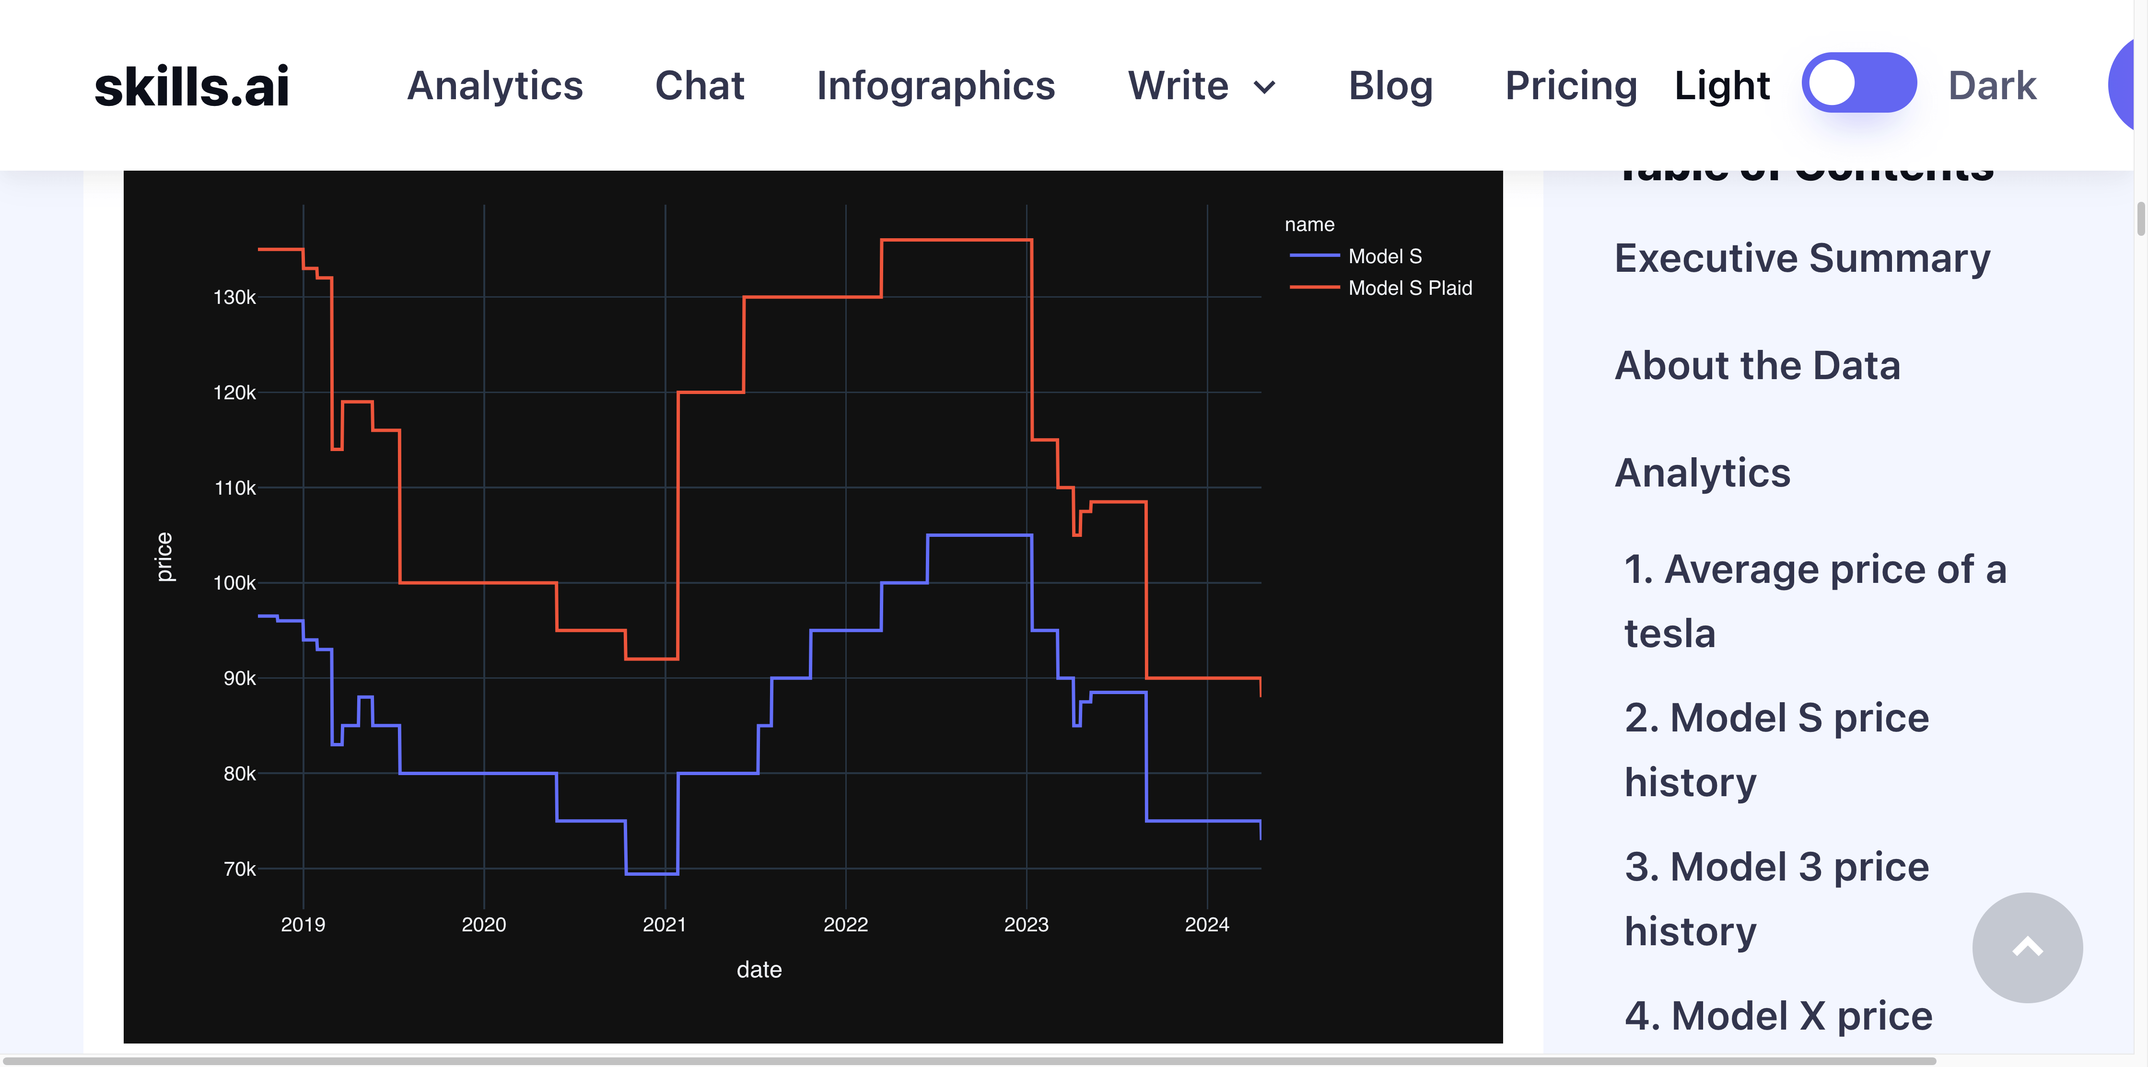Image resolution: width=2148 pixels, height=1067 pixels.
Task: Open Analytics in table of contents
Action: [x=1702, y=473]
